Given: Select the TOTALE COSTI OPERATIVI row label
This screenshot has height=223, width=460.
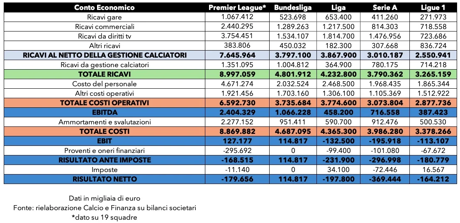Looking at the screenshot, I should pos(105,103).
